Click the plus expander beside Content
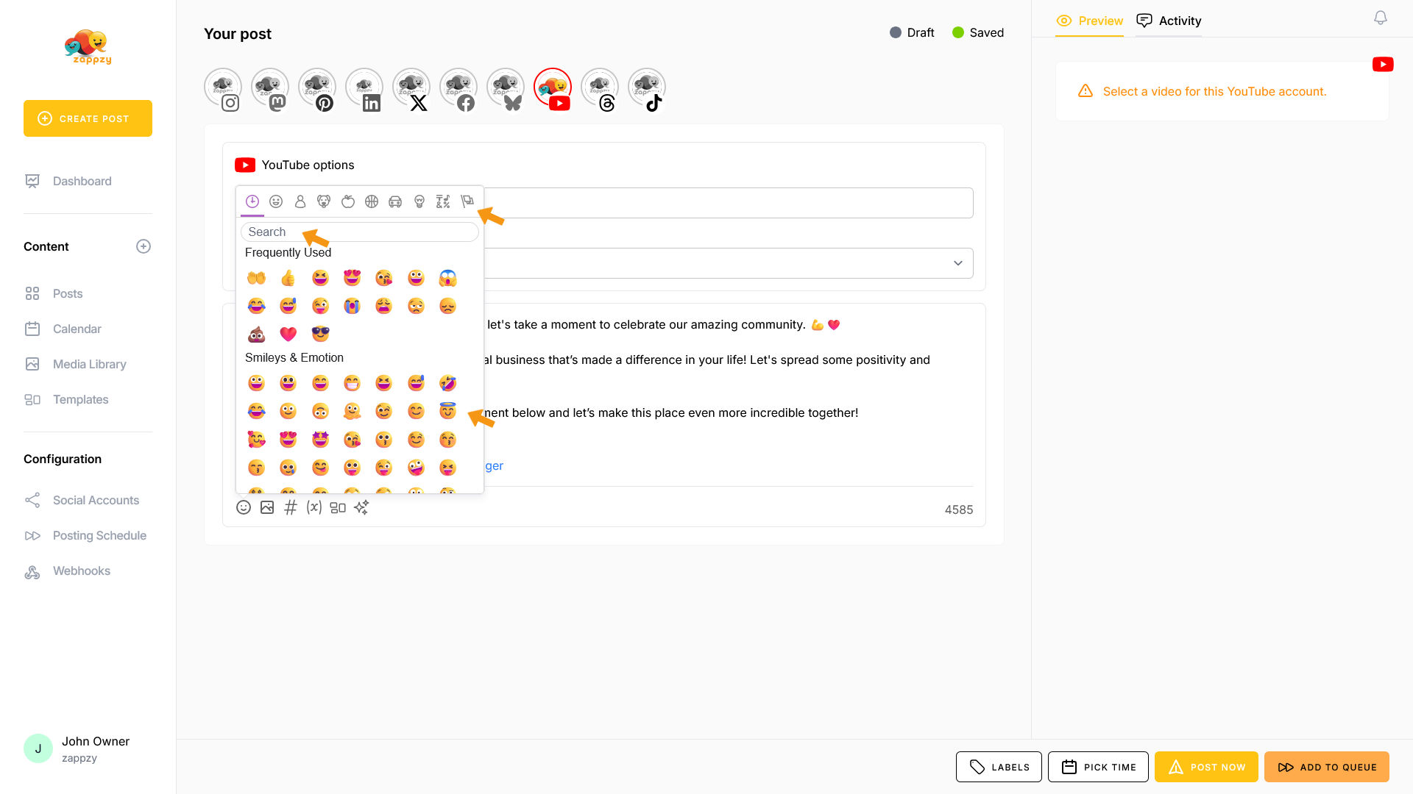 pyautogui.click(x=144, y=247)
